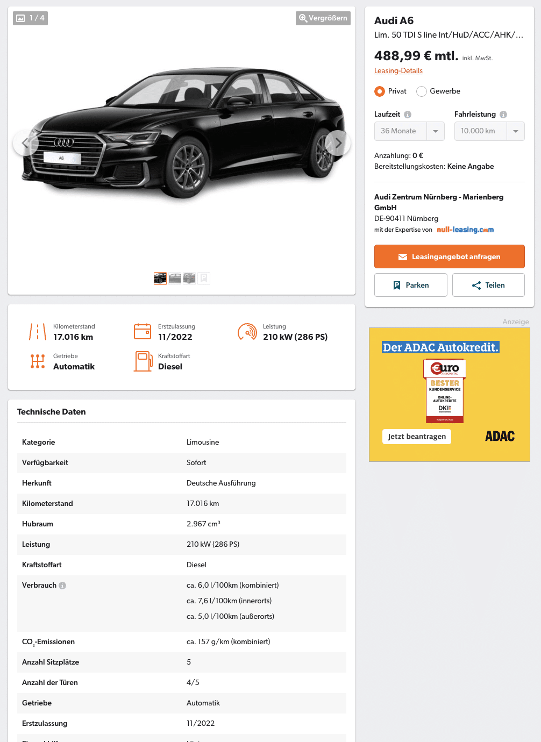
Task: Open the 10.000 km Fahrleistung dropdown
Action: click(x=489, y=131)
